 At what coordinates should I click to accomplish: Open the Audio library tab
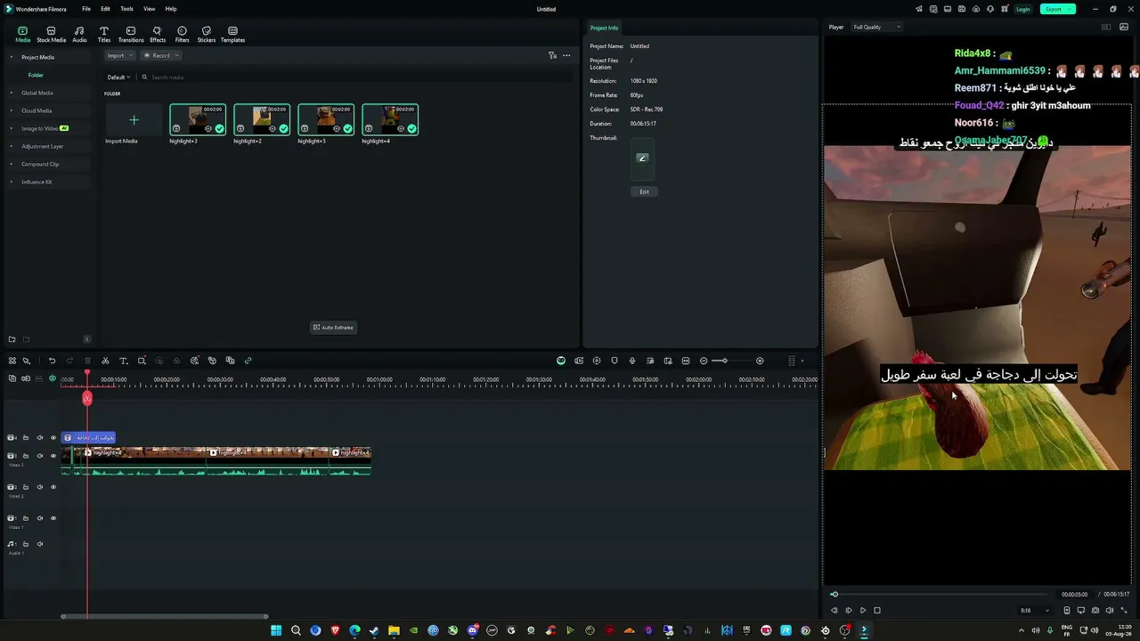click(79, 34)
